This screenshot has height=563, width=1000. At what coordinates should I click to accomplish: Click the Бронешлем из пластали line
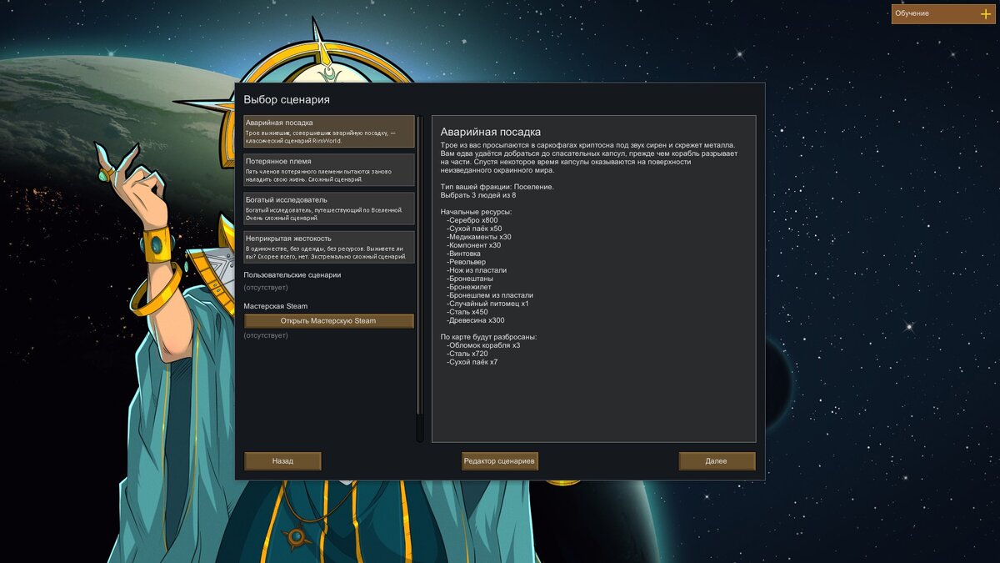click(x=490, y=295)
